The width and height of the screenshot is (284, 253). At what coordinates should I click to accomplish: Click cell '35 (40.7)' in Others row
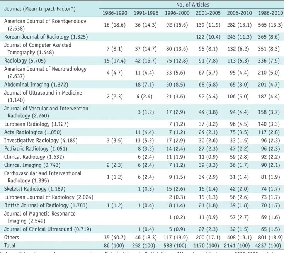pos(115,238)
